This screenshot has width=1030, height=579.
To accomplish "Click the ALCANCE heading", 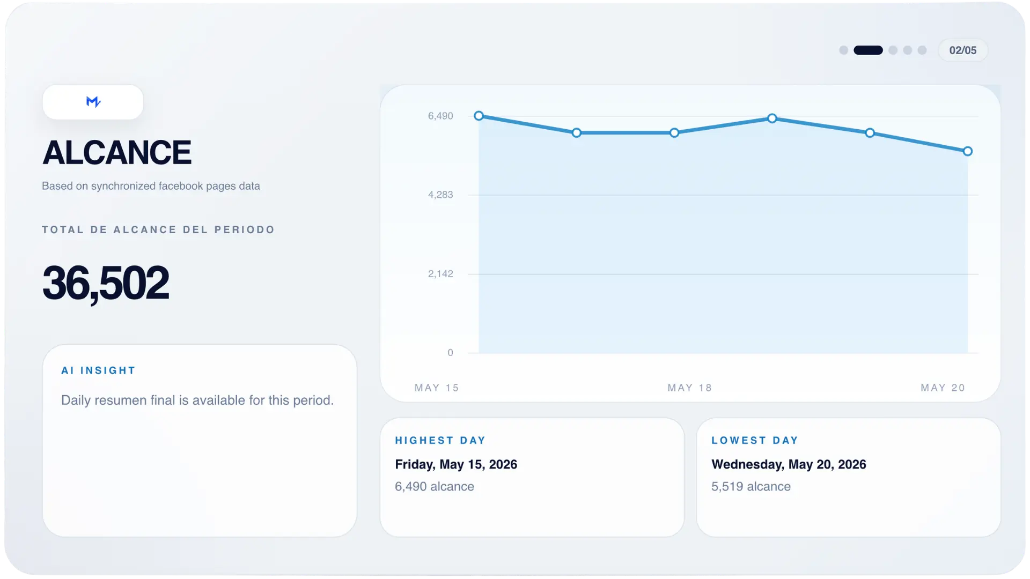I will click(117, 152).
